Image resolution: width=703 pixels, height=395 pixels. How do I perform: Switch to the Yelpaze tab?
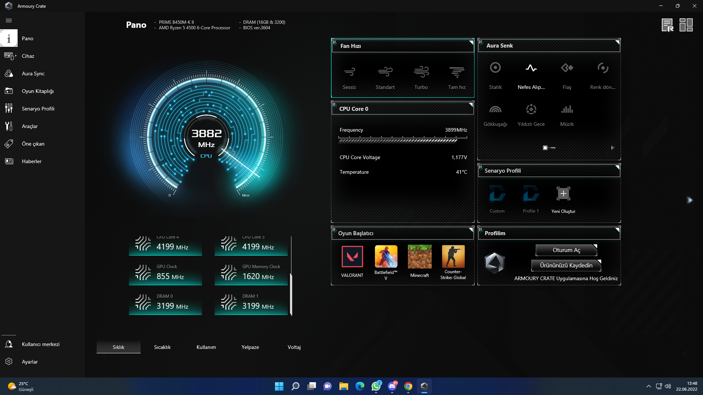(x=250, y=347)
